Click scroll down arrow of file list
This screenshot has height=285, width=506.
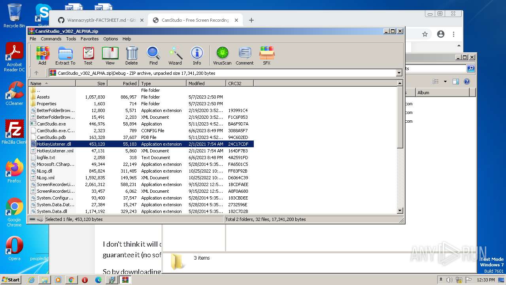pos(400,211)
